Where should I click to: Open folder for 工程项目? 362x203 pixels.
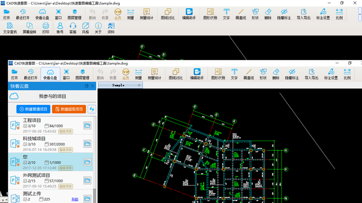pos(87,125)
